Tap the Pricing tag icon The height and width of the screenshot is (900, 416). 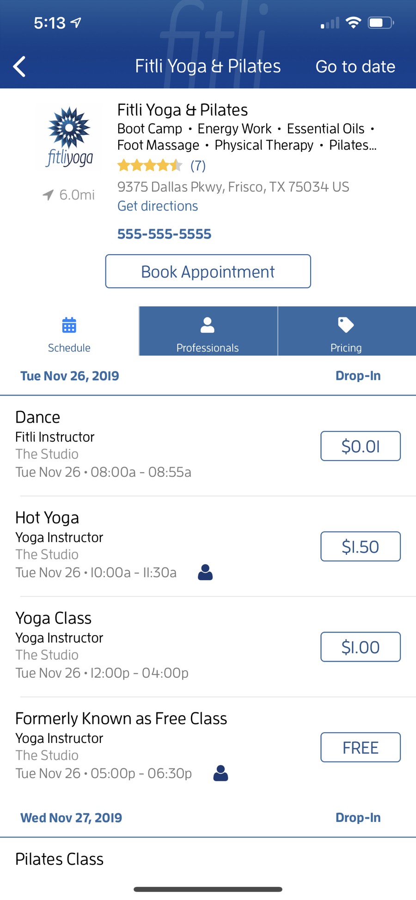click(346, 325)
